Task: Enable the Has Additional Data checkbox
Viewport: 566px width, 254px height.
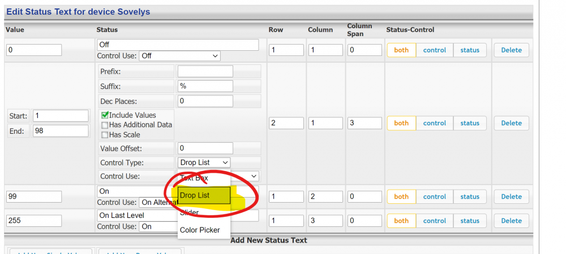Action: (x=105, y=125)
